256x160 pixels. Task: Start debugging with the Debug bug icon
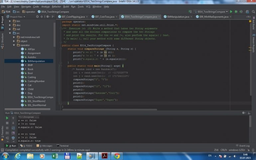236,11
